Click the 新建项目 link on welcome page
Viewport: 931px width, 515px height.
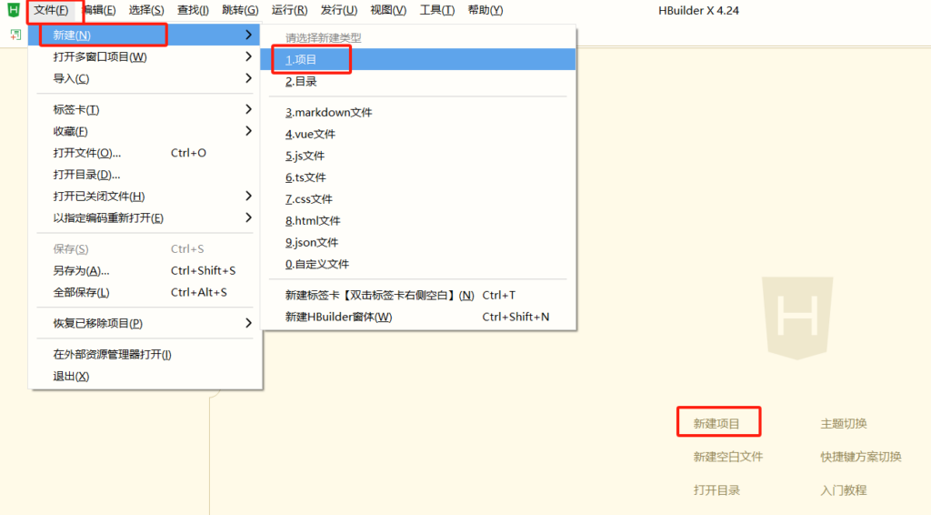pyautogui.click(x=716, y=423)
